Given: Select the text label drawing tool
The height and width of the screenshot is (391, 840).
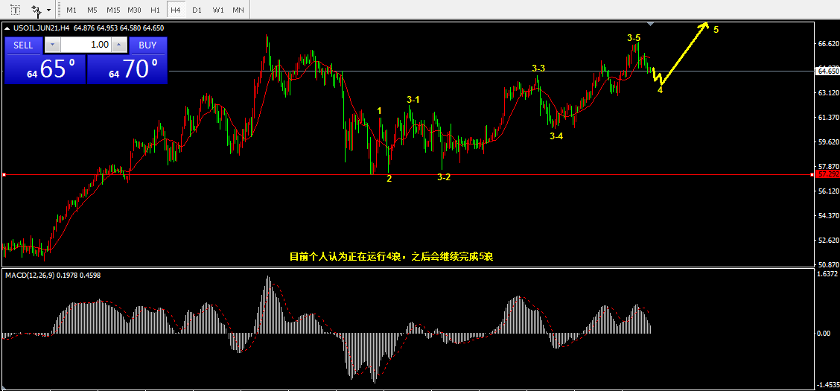Looking at the screenshot, I should coord(16,10).
